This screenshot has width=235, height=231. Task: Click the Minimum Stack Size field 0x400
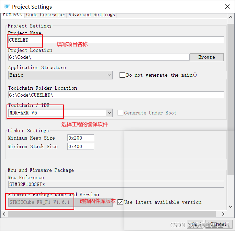pos(81,146)
